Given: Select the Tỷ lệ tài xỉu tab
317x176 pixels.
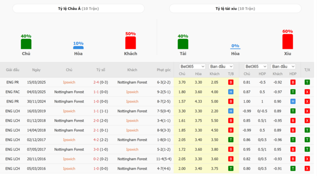Looking at the screenshot, I should [236, 9].
